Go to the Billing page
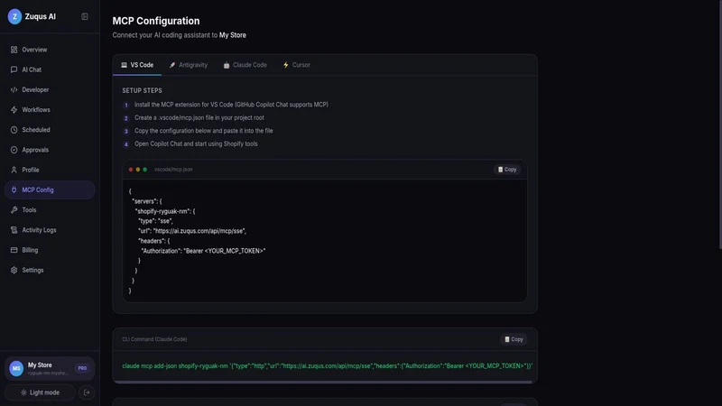722x406 pixels. (x=50, y=250)
